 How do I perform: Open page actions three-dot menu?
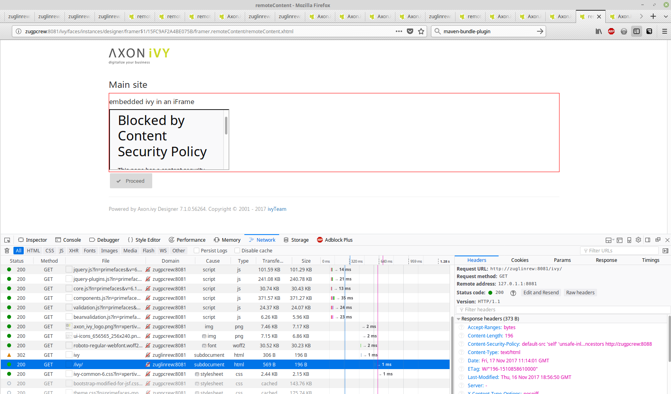pyautogui.click(x=399, y=31)
